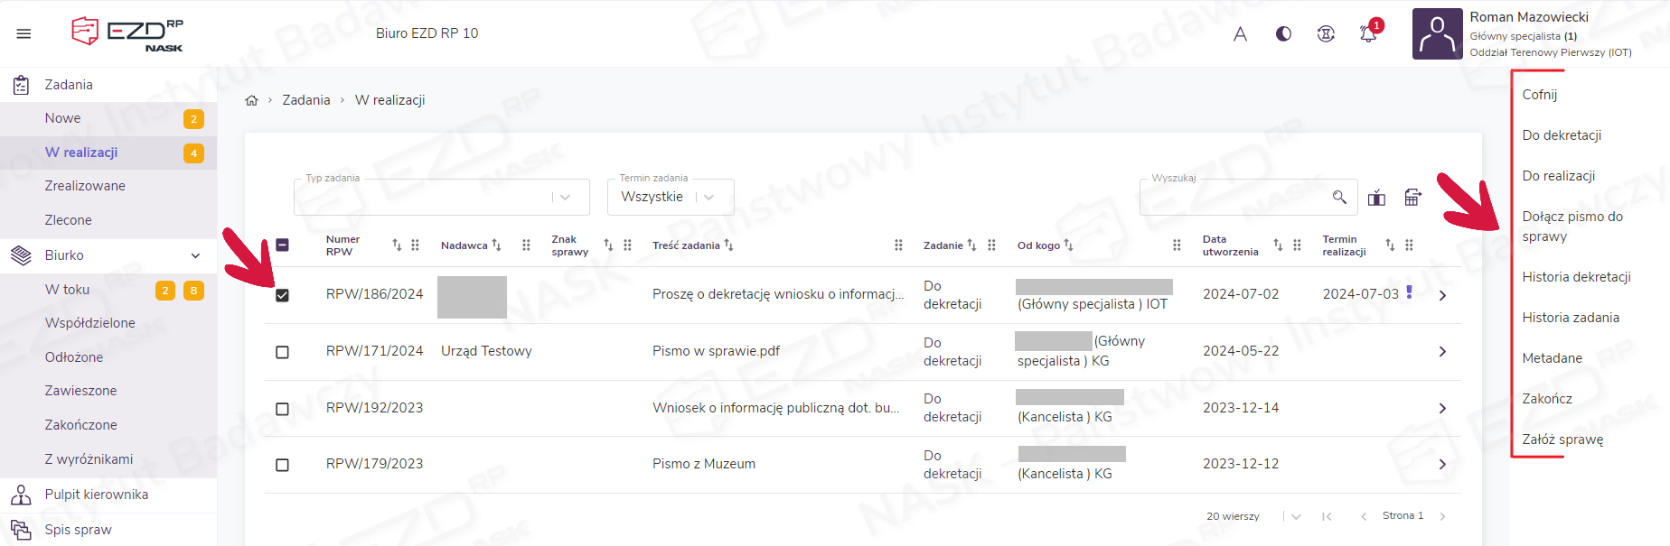Image resolution: width=1670 pixels, height=546 pixels.
Task: Open the 'Termin zadania' dropdown
Action: pos(670,197)
